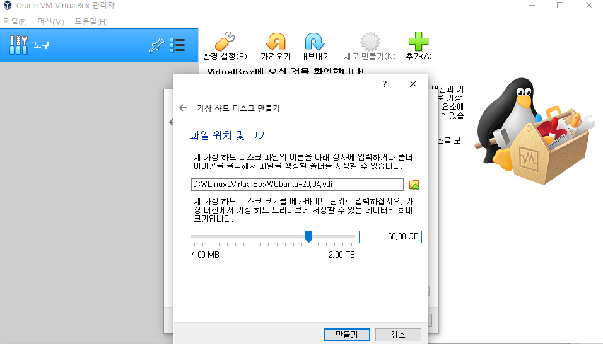603x344 pixels.
Task: Click the 추가(A) green plus icon
Action: click(418, 42)
